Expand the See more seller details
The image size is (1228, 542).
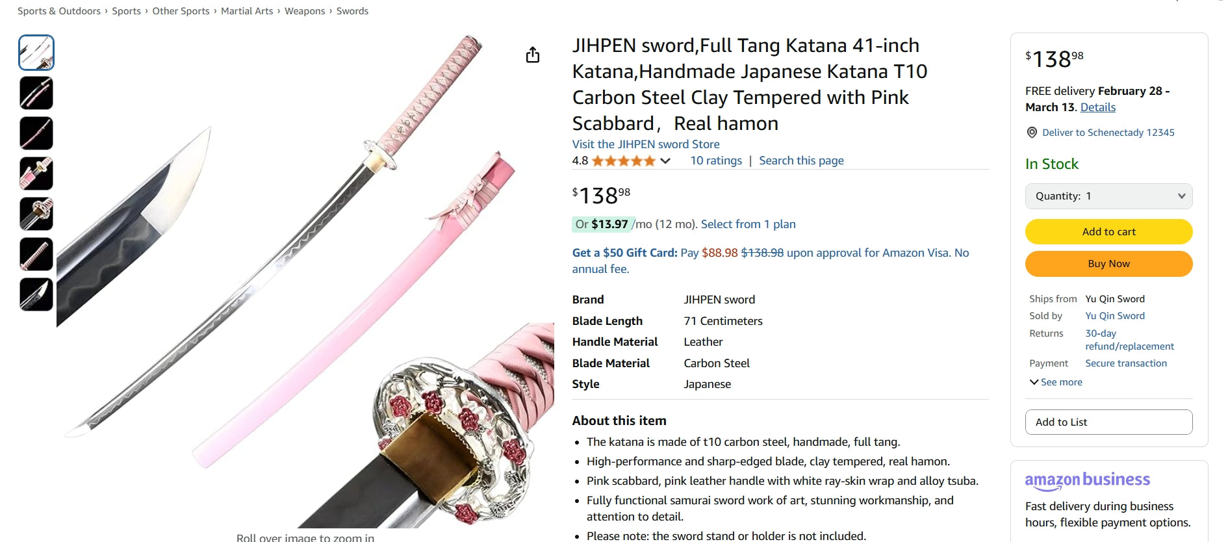pyautogui.click(x=1056, y=382)
